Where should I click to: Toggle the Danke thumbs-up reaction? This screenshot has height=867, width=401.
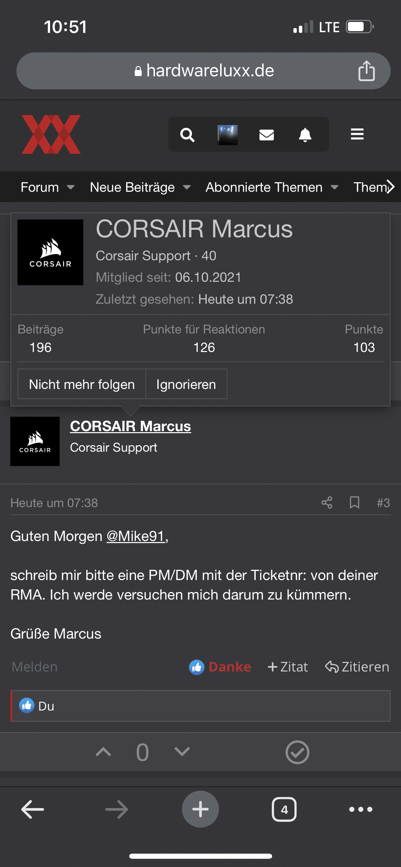[220, 667]
